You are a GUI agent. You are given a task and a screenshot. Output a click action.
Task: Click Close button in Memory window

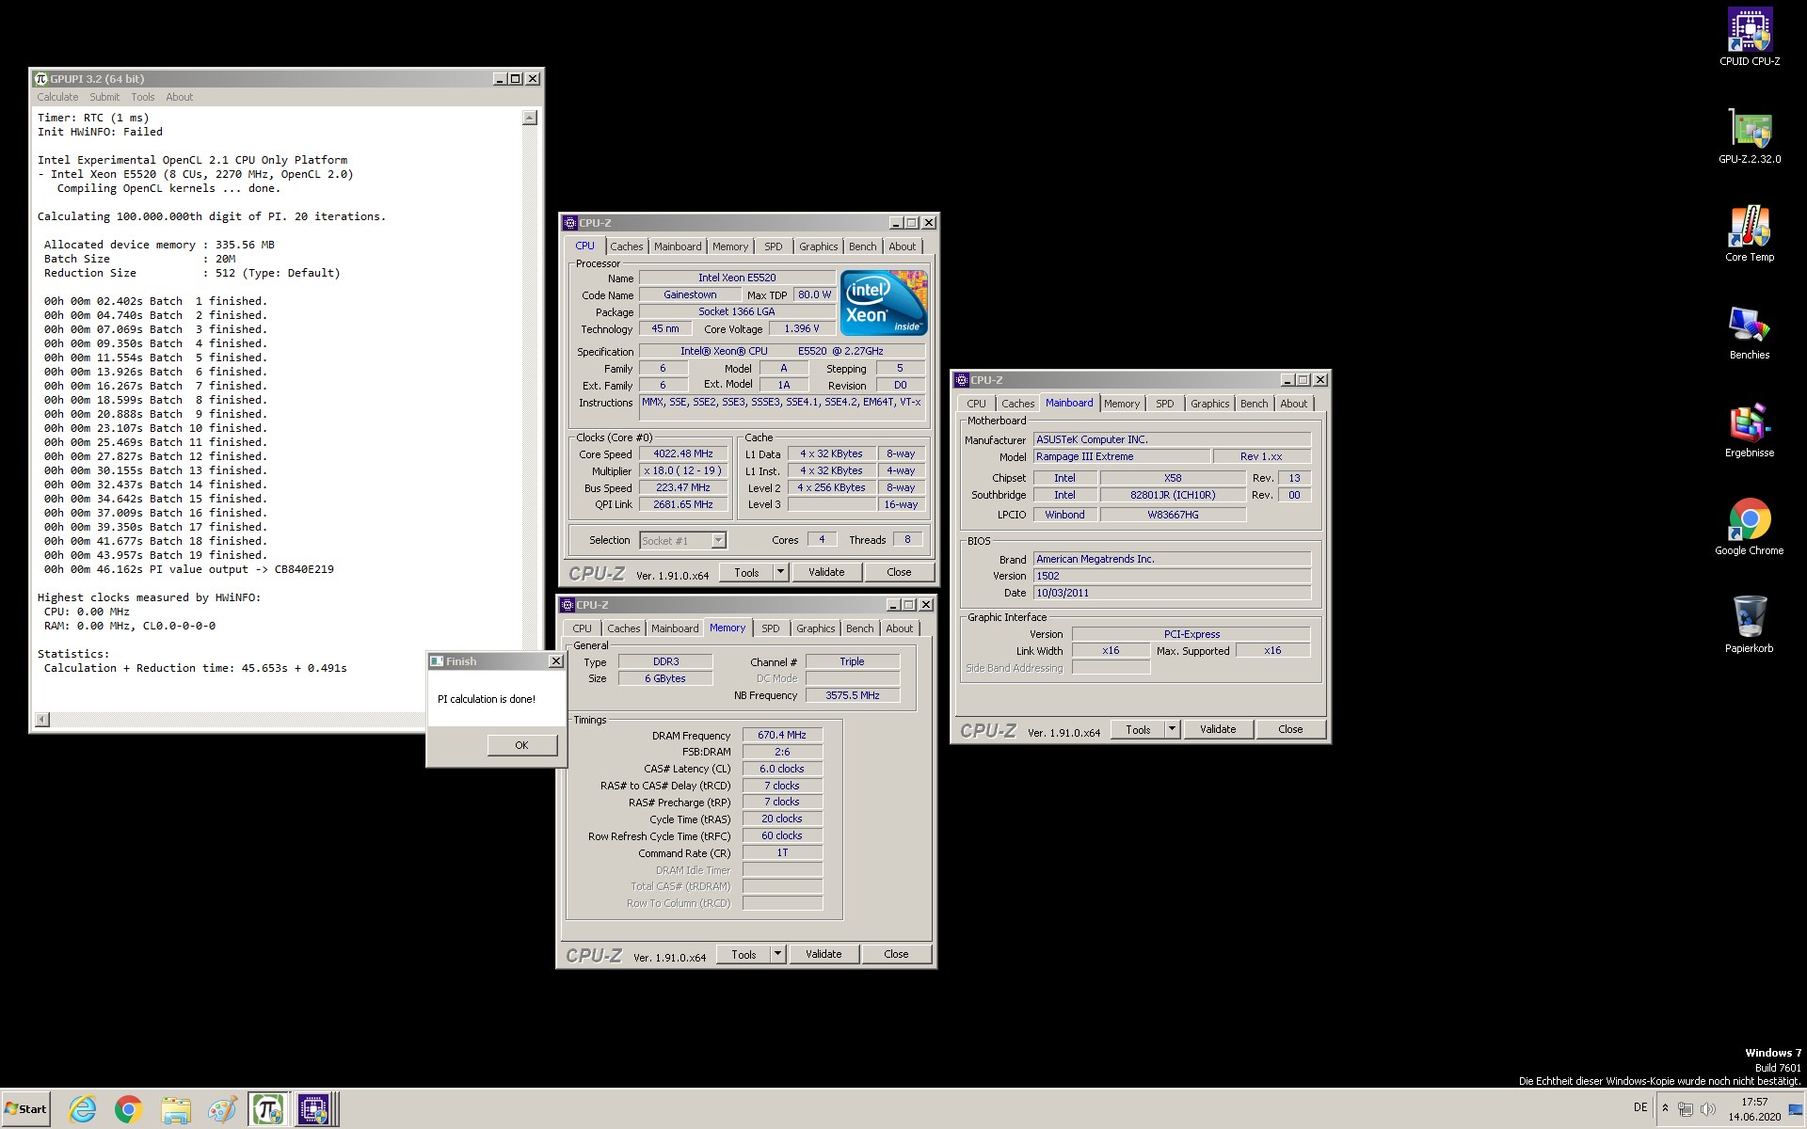(896, 954)
